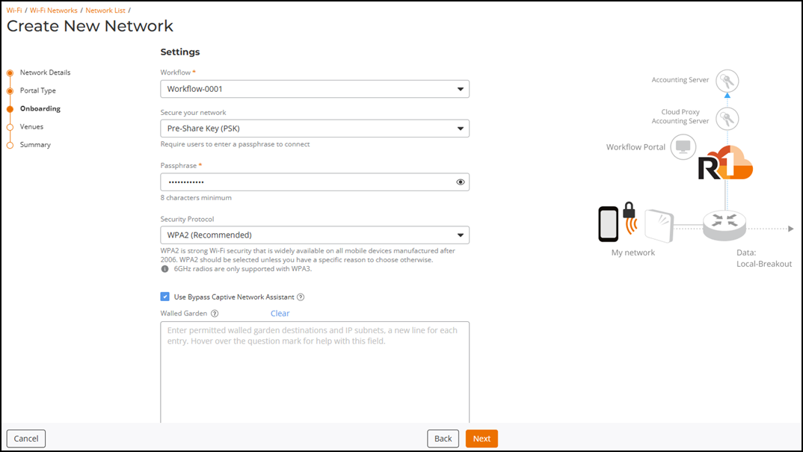
Task: Select the Portal Type step
Action: pyautogui.click(x=38, y=90)
